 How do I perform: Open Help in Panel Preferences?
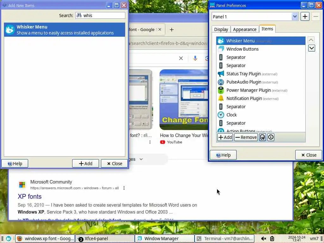[x=223, y=155]
